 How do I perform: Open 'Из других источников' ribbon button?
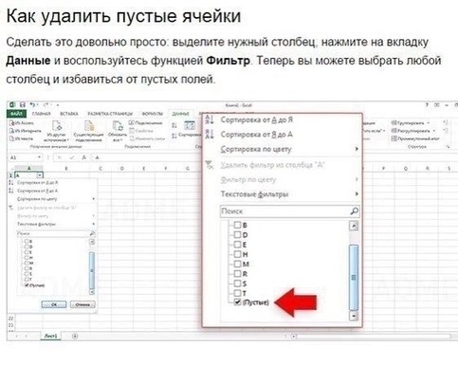[57, 131]
